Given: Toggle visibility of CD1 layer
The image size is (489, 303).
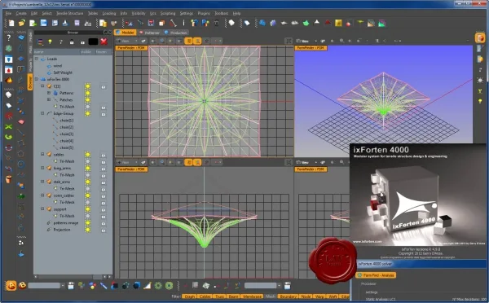Looking at the screenshot, I should tap(88, 86).
